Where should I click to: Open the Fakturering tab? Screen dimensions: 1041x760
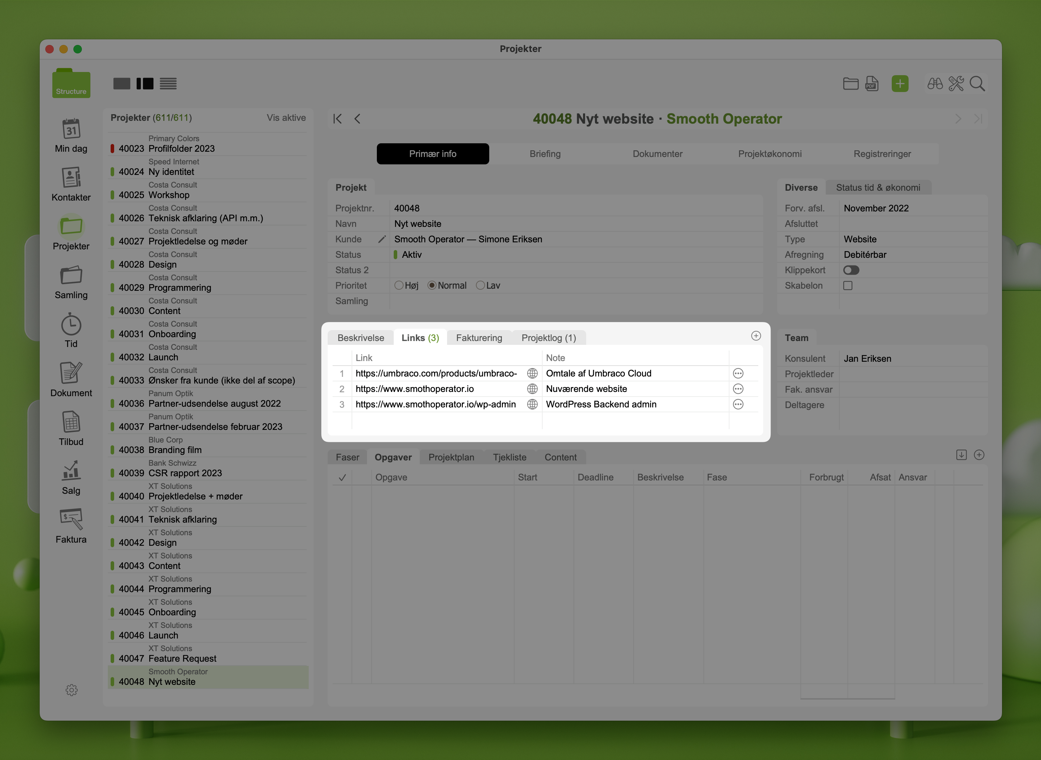click(x=479, y=338)
